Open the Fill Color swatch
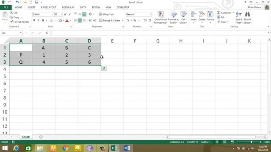Image resolution: width=271 pixels, height=152 pixels. pyautogui.click(x=60, y=20)
